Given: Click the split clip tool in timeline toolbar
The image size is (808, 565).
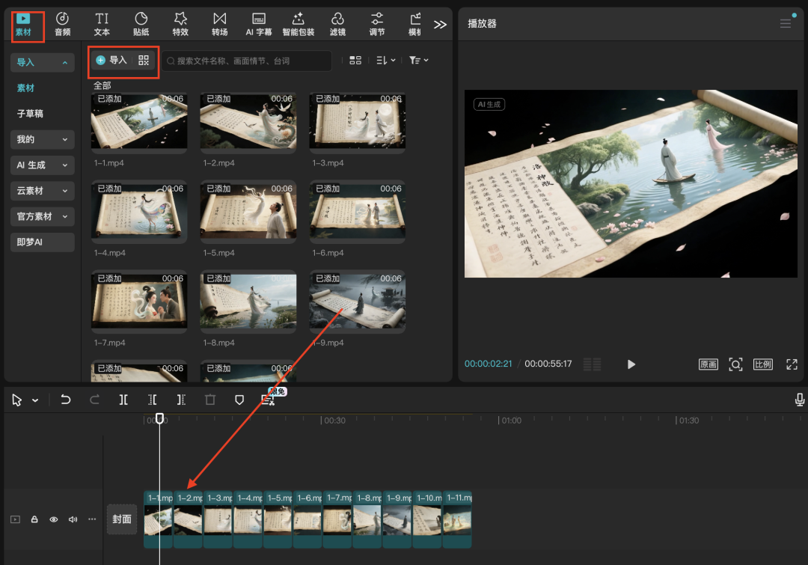Looking at the screenshot, I should point(123,400).
